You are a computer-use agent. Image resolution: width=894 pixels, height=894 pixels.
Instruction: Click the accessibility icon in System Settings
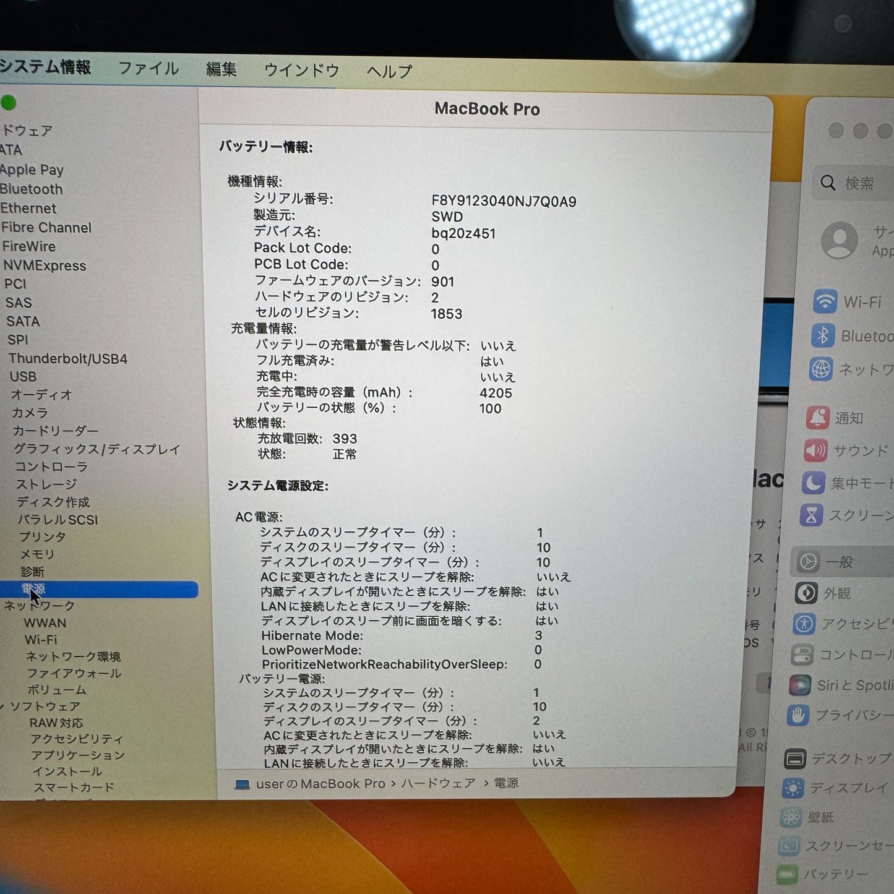[804, 624]
